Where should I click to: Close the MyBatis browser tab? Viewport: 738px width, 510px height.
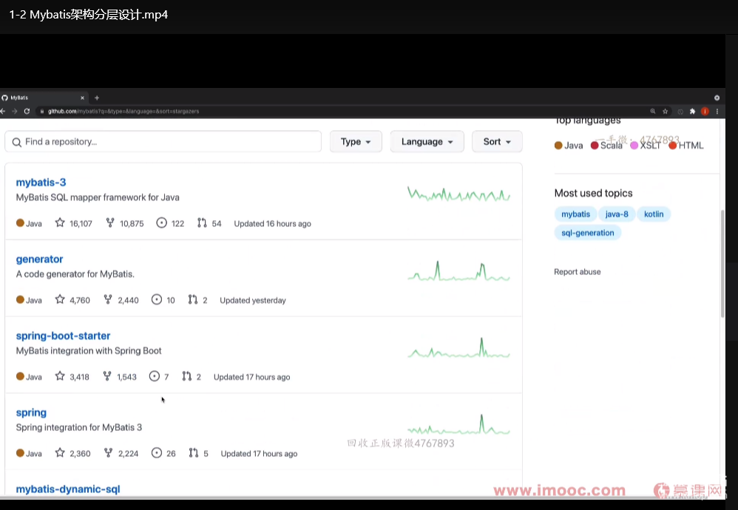tap(82, 98)
